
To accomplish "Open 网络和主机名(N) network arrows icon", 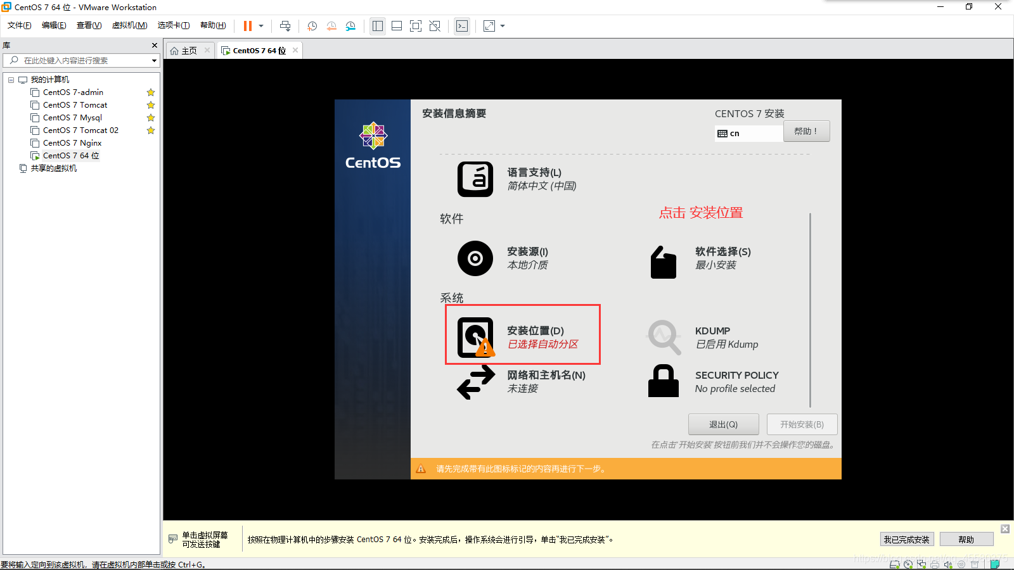I will coord(476,383).
